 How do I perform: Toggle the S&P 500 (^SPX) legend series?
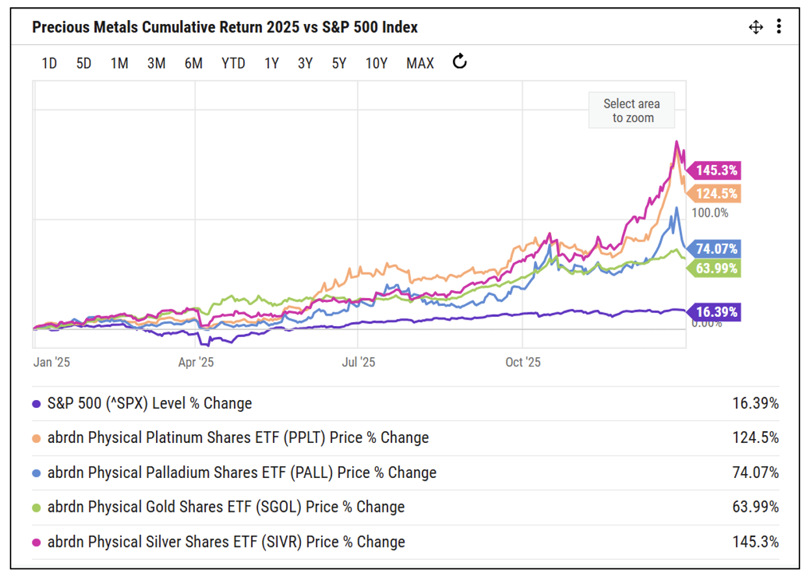click(x=150, y=403)
